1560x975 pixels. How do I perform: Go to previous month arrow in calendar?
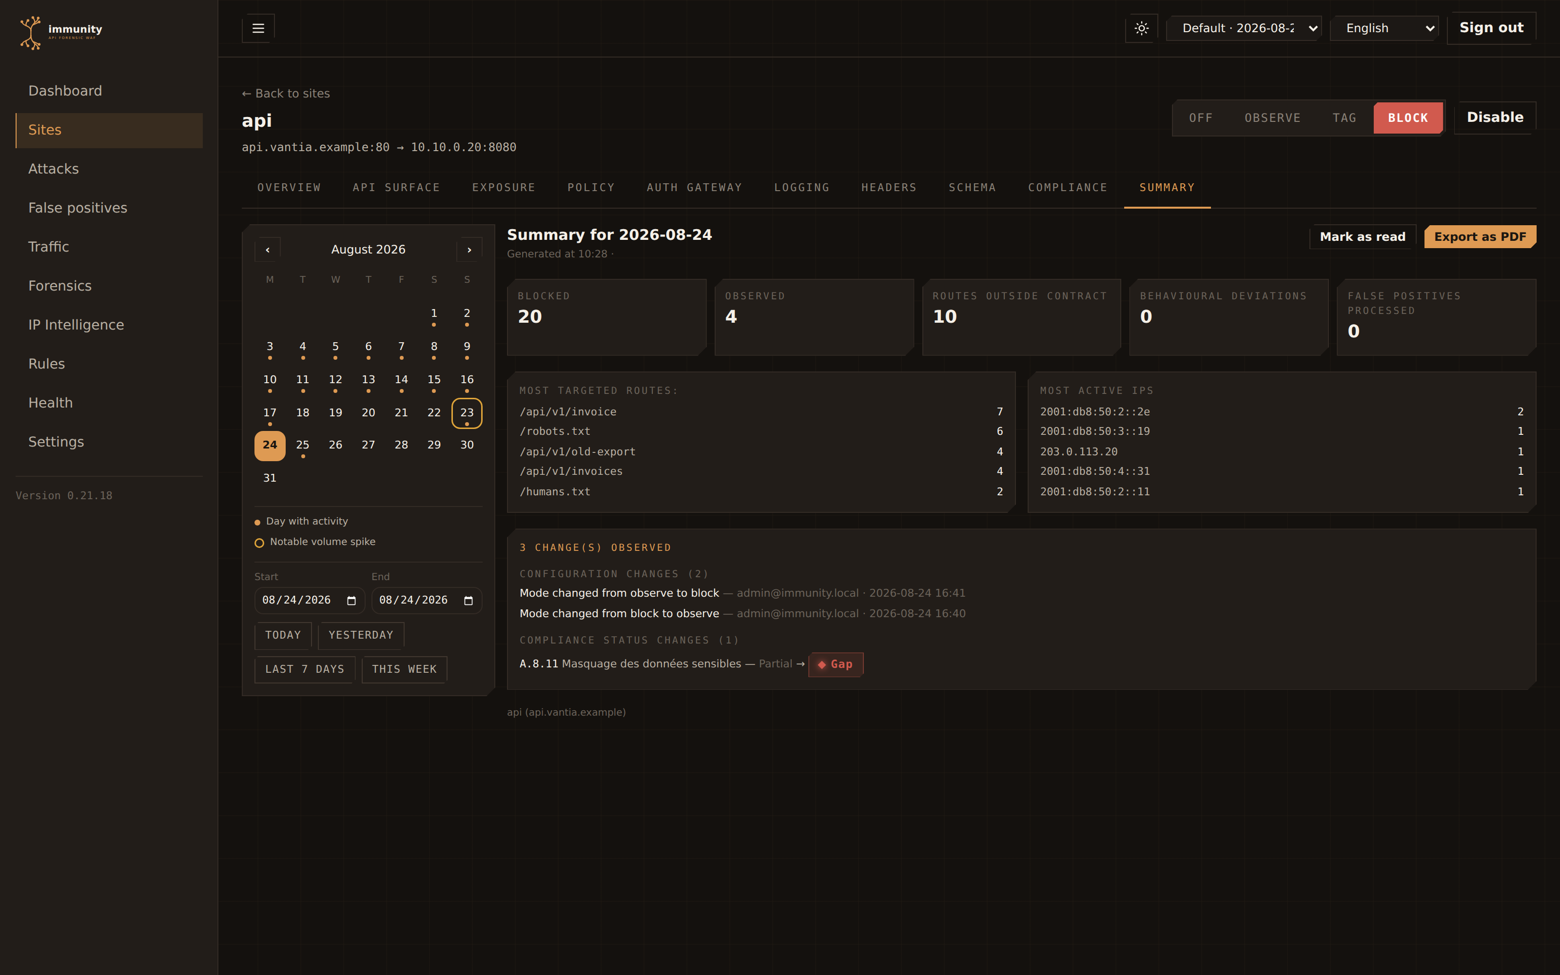[x=268, y=250]
